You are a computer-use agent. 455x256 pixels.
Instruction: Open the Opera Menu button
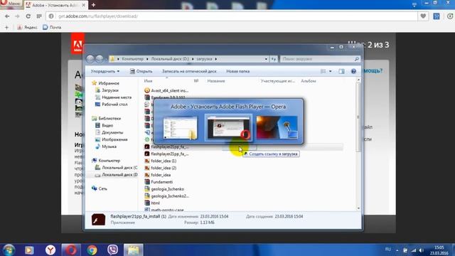pyautogui.click(x=11, y=3)
